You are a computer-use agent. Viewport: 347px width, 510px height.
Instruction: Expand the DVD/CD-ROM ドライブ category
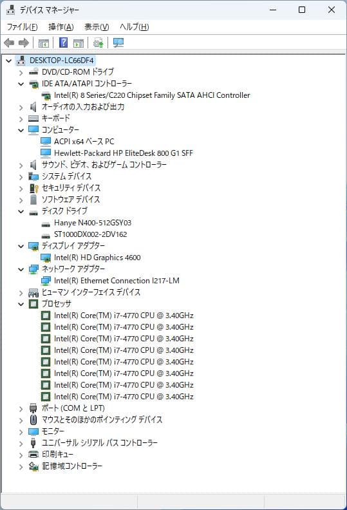click(x=21, y=72)
